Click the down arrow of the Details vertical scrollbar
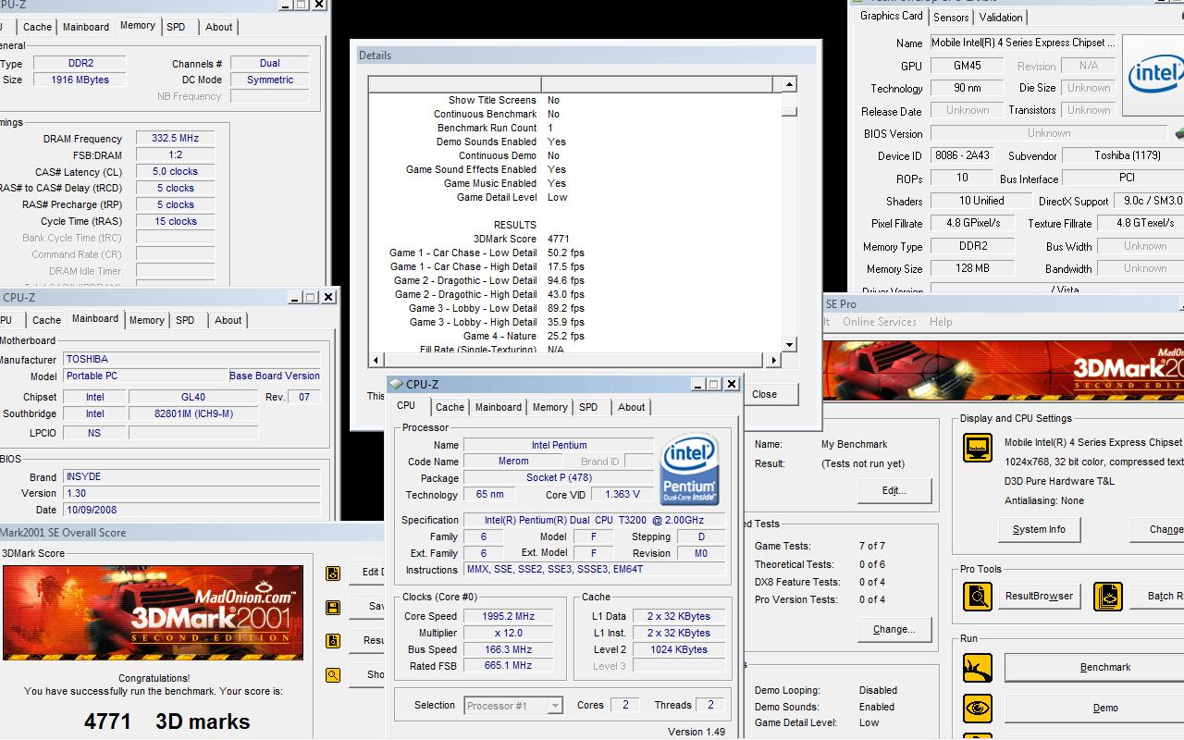This screenshot has width=1184, height=740. 788,345
